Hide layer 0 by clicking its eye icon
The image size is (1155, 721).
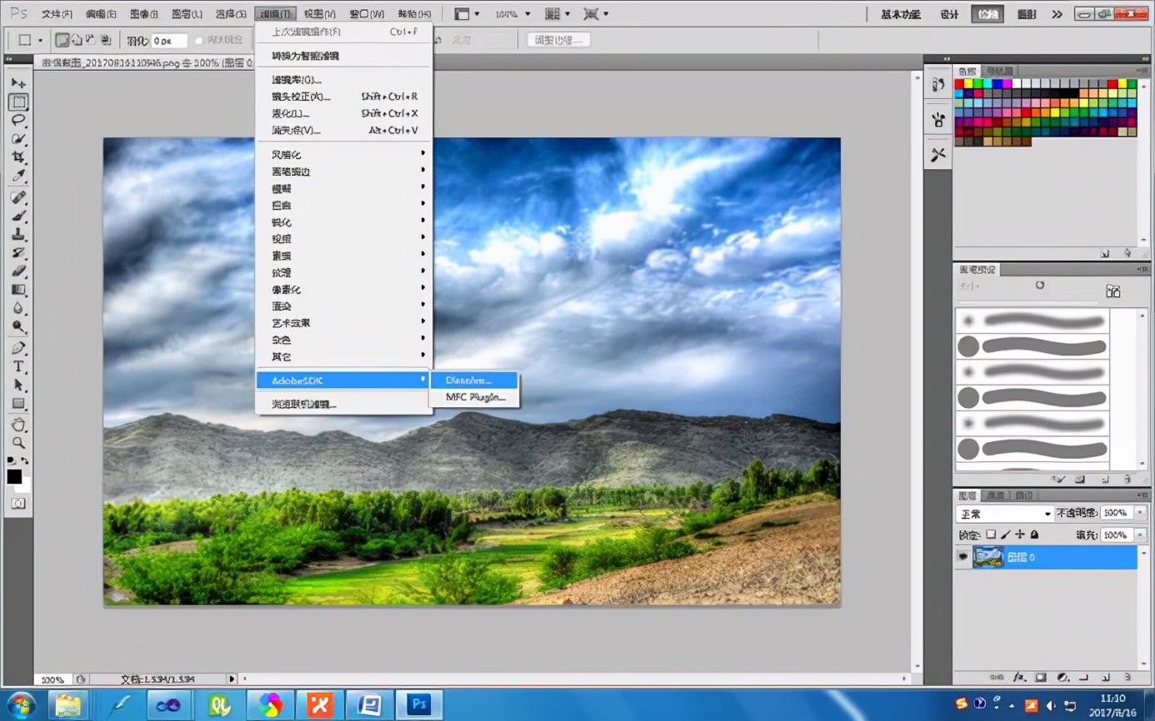point(962,556)
